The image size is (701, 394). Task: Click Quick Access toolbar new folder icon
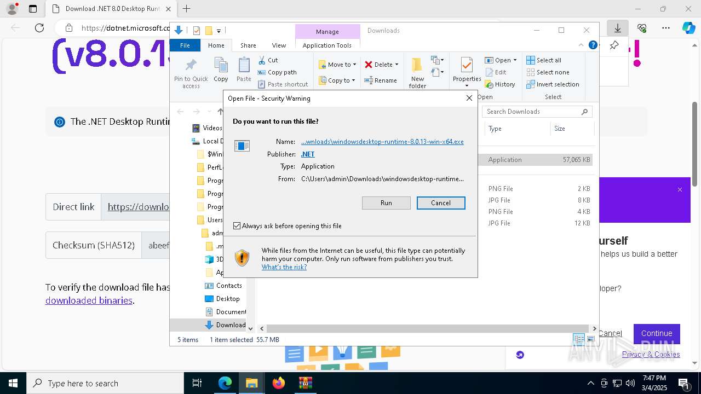[208, 31]
